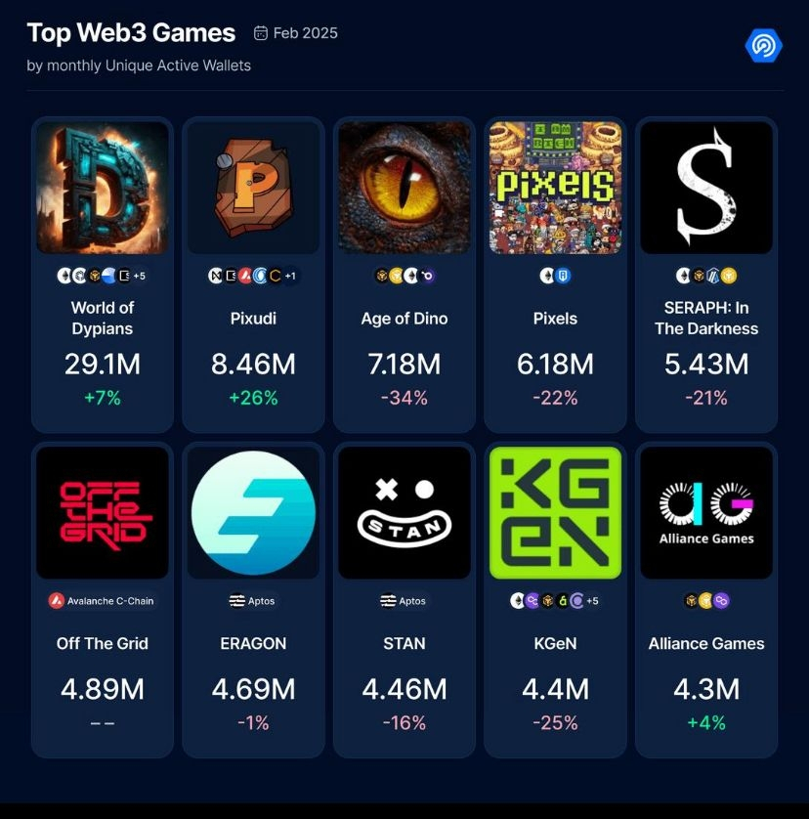This screenshot has width=809, height=819.
Task: Select the 29.1M wallet count figure
Action: 103,365
